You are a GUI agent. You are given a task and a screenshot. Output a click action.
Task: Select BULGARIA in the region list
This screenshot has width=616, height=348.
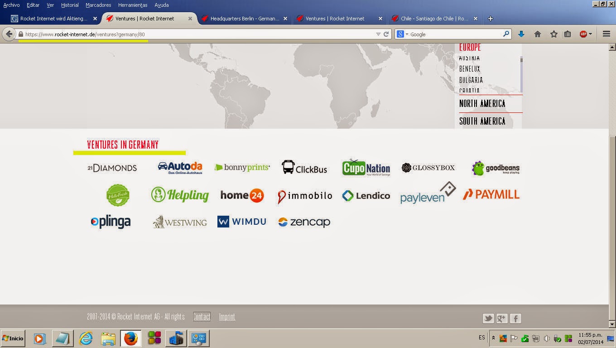471,80
